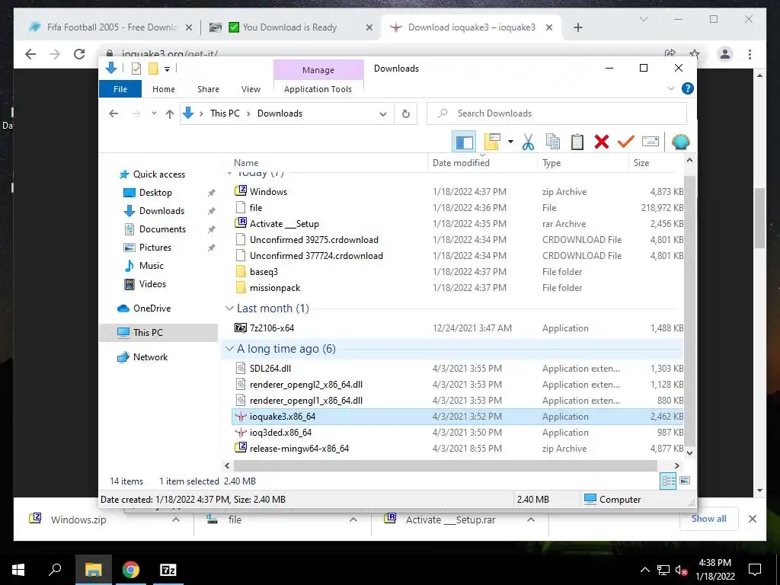Viewport: 780px width, 585px height.
Task: Select Desktop in Quick access
Action: (x=155, y=193)
